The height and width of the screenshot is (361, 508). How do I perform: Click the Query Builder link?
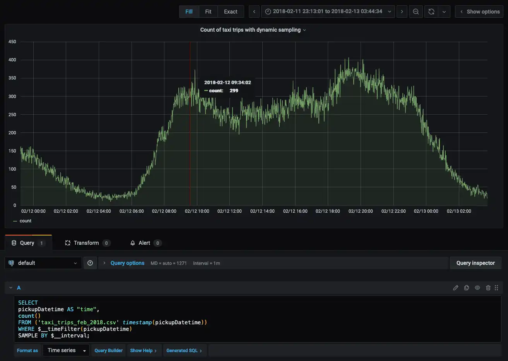108,351
